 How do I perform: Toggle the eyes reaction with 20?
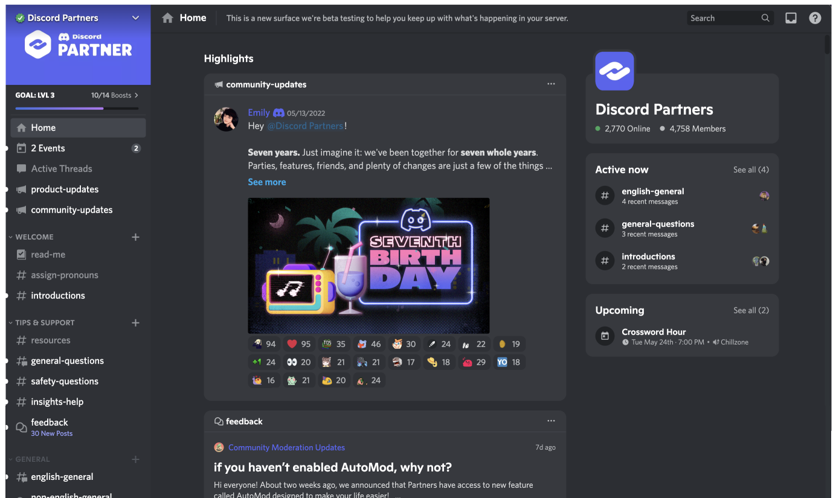[x=299, y=362]
